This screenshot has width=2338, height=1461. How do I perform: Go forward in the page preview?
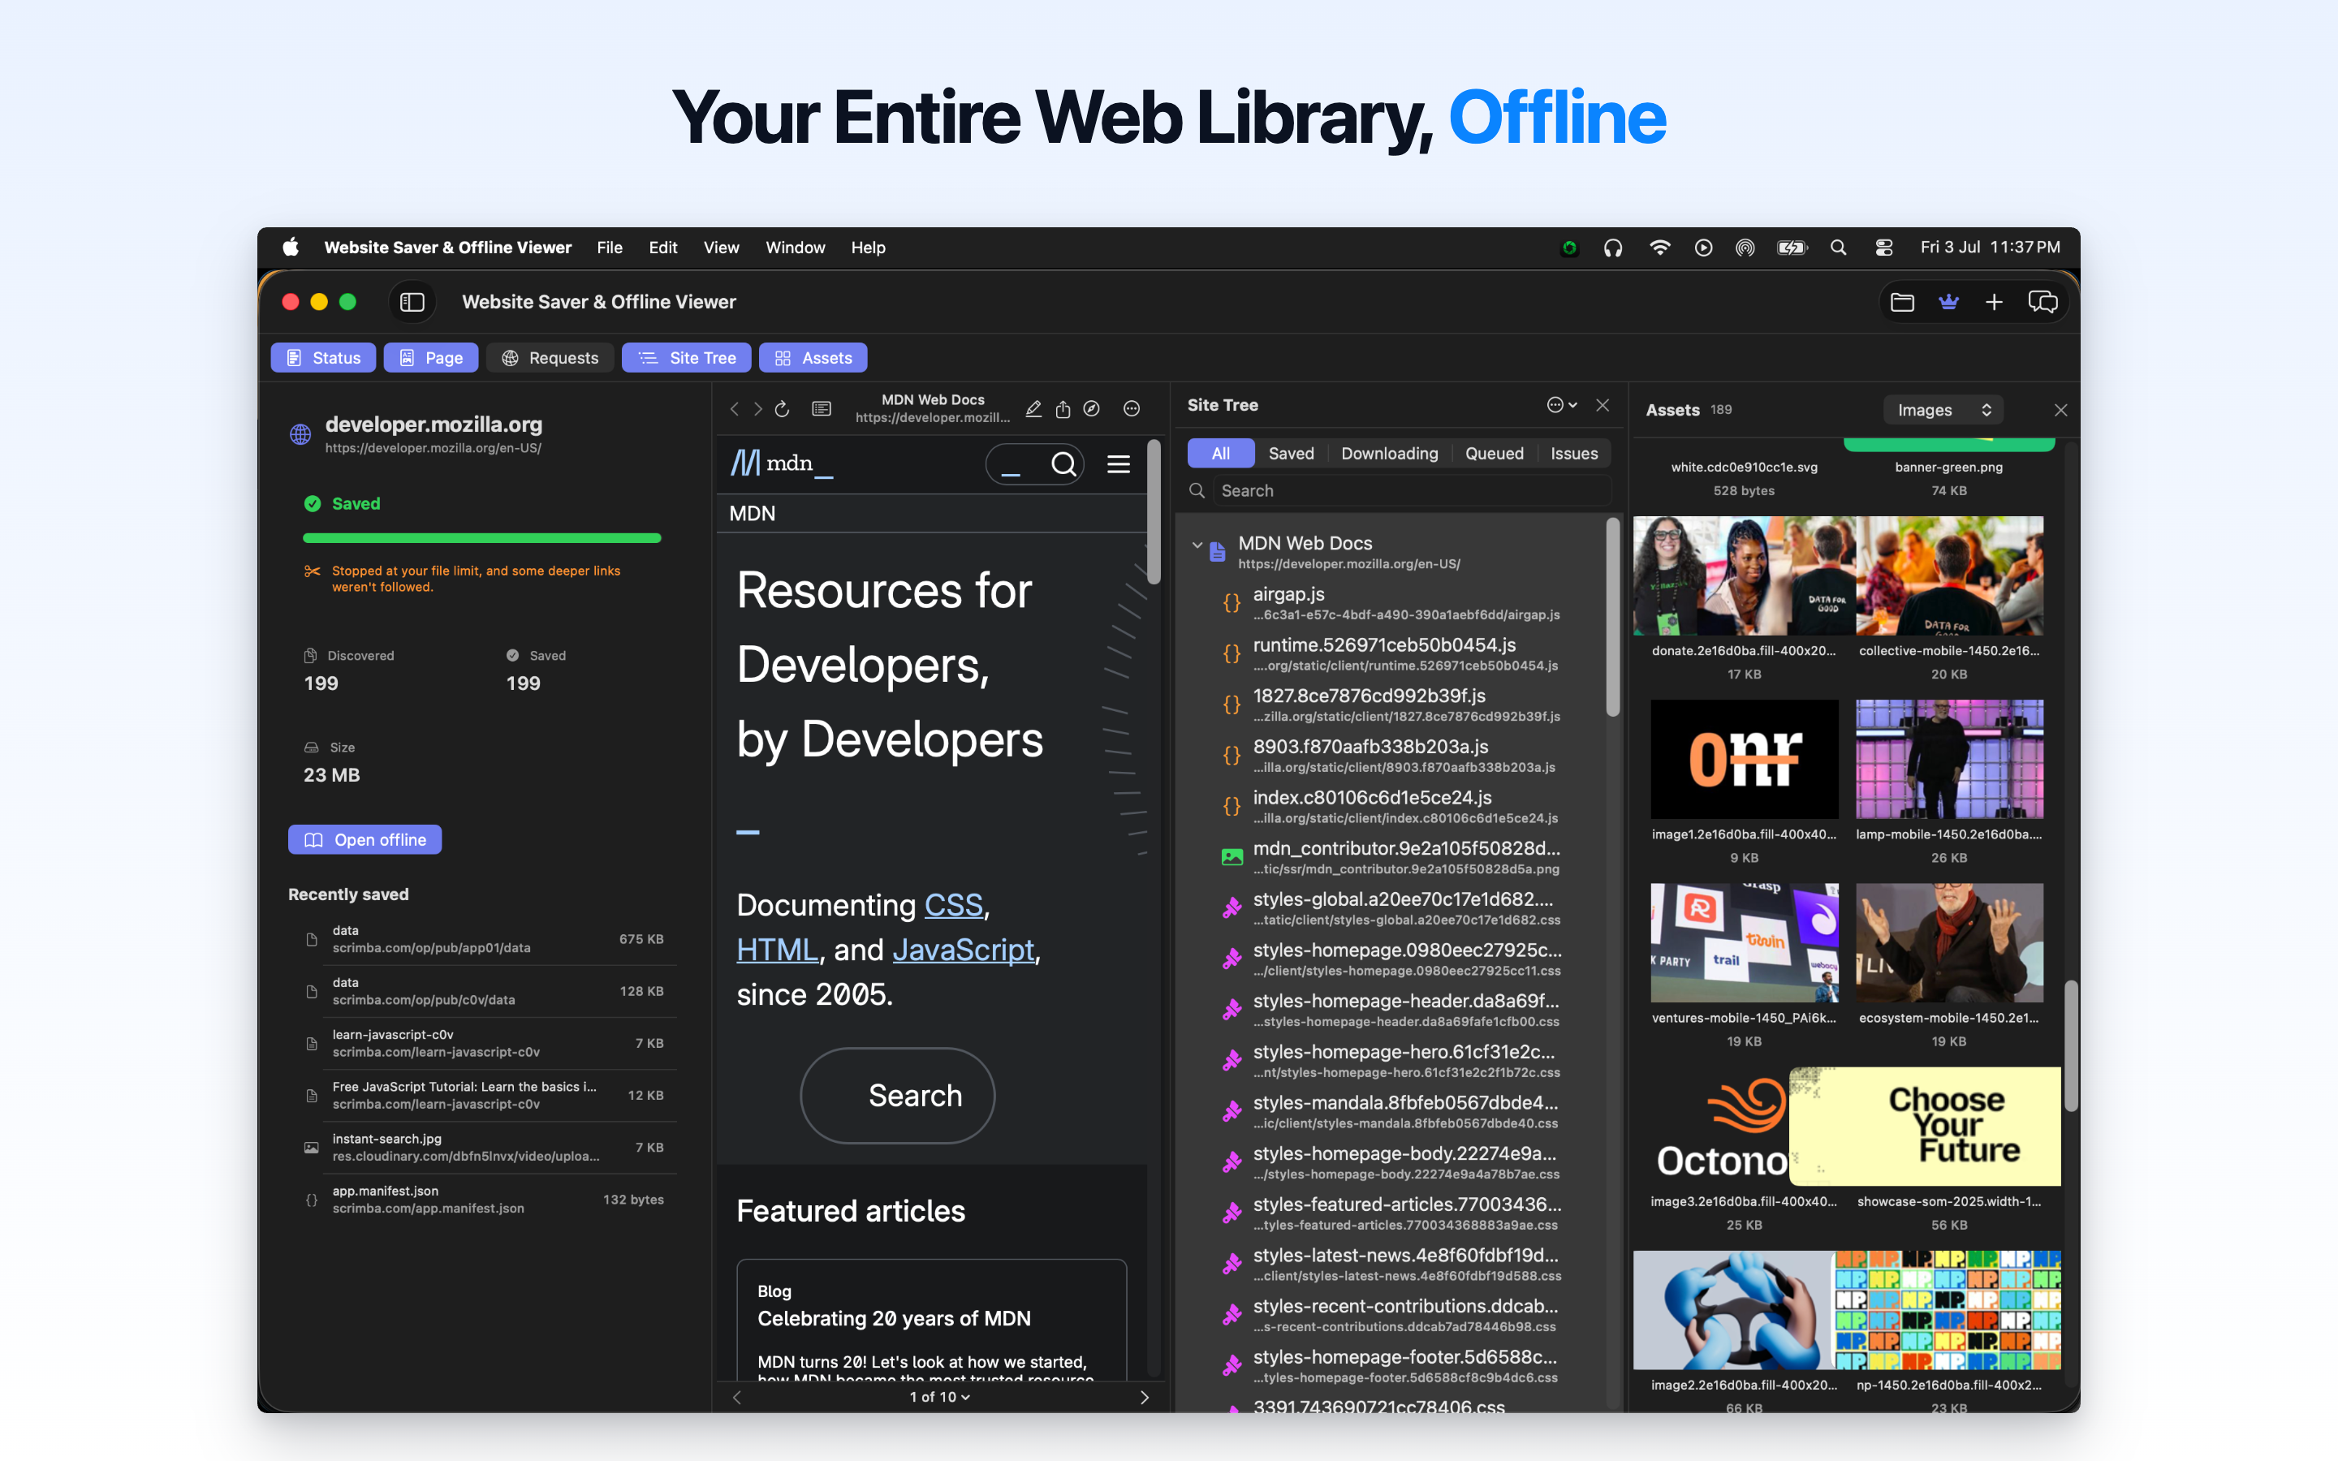(758, 410)
